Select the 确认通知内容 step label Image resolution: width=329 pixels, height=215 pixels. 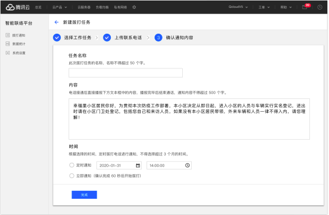coord(179,38)
